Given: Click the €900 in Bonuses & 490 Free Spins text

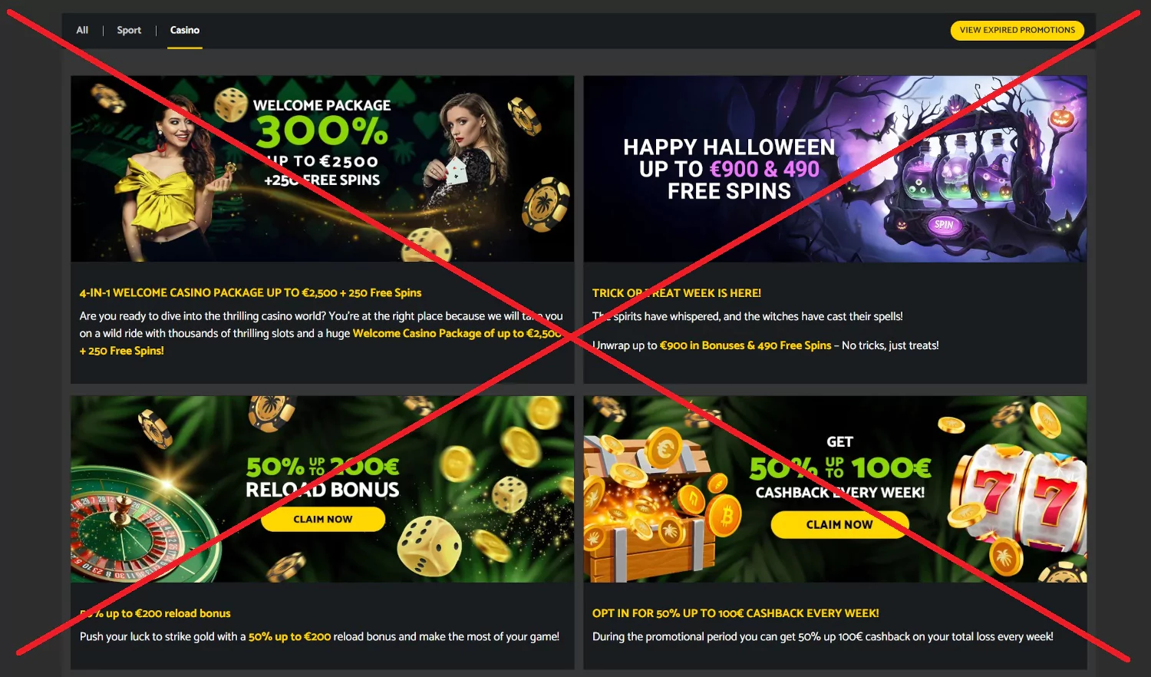Looking at the screenshot, I should 745,345.
